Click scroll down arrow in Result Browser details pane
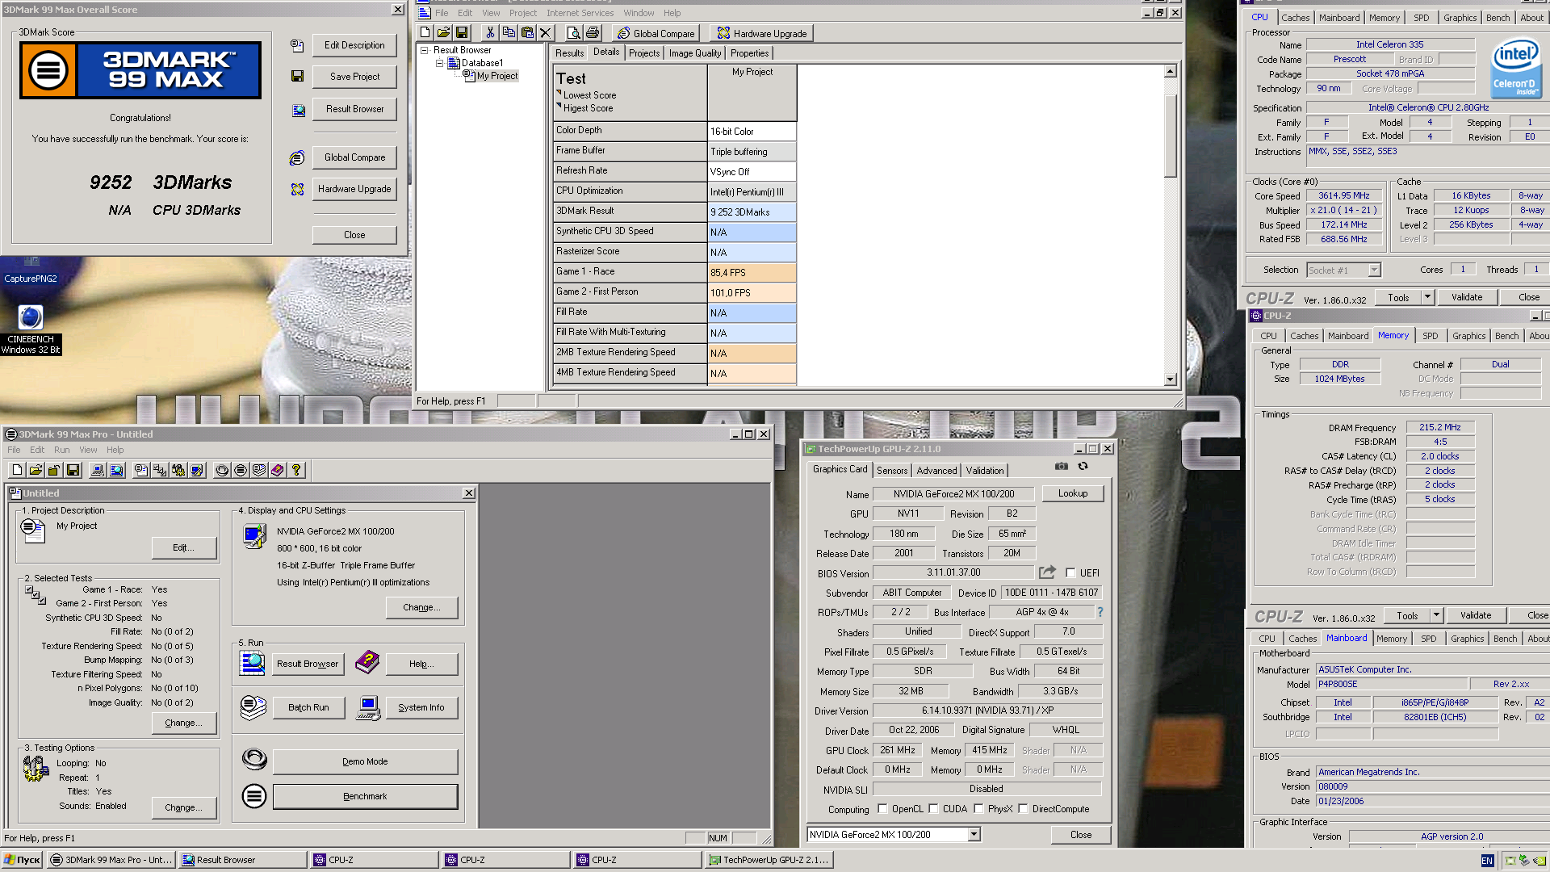The image size is (1550, 872). point(1170,379)
